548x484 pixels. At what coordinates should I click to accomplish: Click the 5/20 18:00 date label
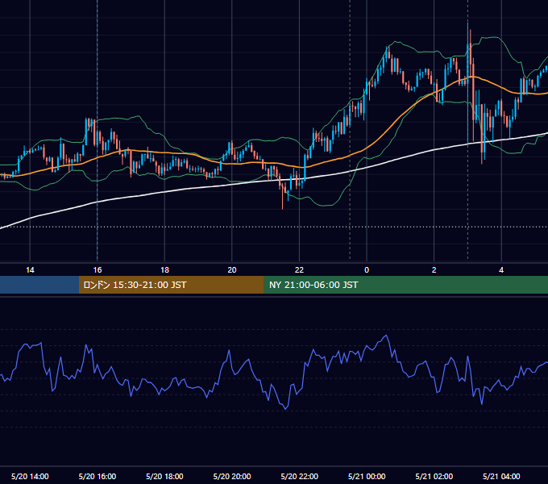point(164,476)
